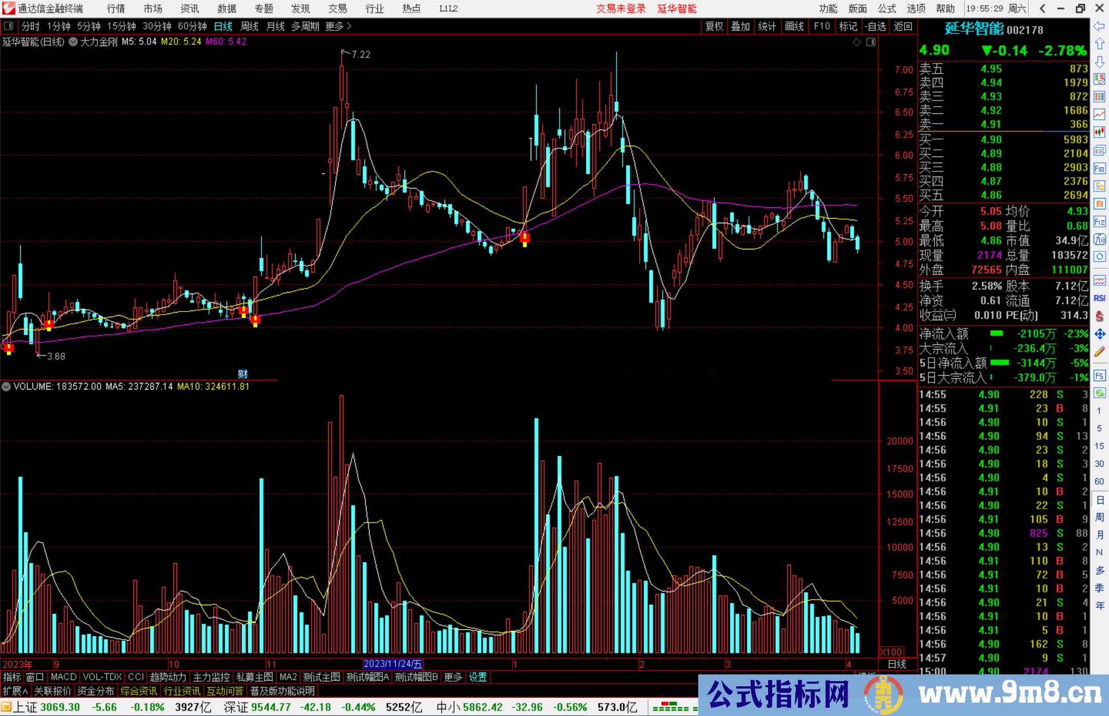Click the F10 icon in right sidebar
1109x716 pixels.
coord(1099,168)
